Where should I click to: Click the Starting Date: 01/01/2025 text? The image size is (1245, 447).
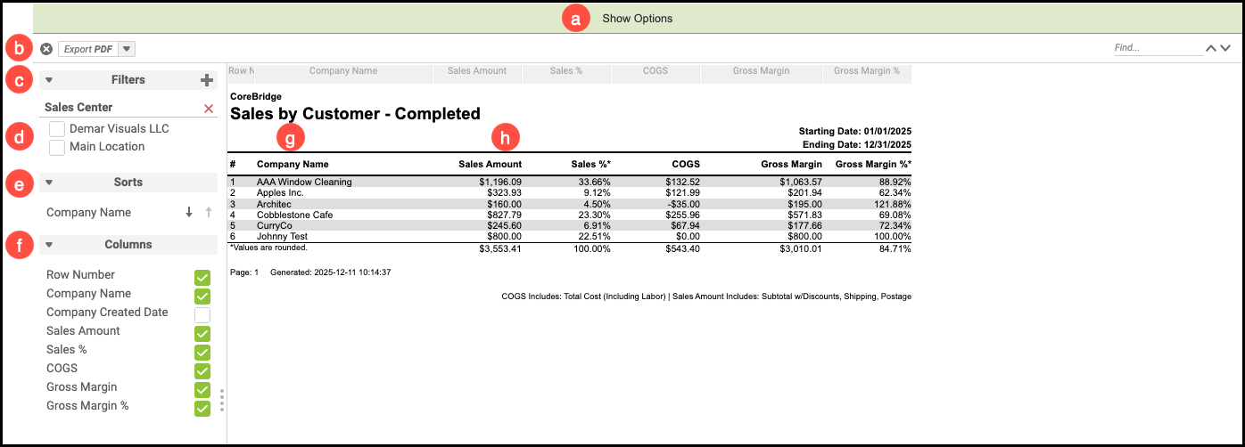click(x=855, y=132)
